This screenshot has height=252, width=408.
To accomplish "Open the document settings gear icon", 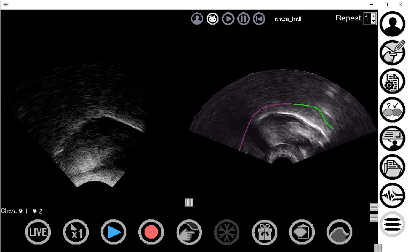I will point(393,81).
